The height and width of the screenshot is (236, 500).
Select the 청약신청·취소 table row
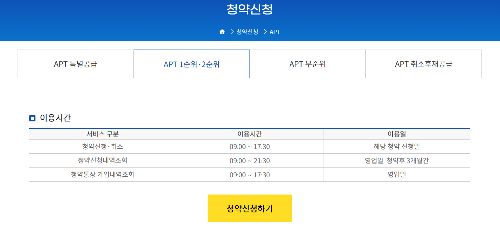click(x=102, y=146)
